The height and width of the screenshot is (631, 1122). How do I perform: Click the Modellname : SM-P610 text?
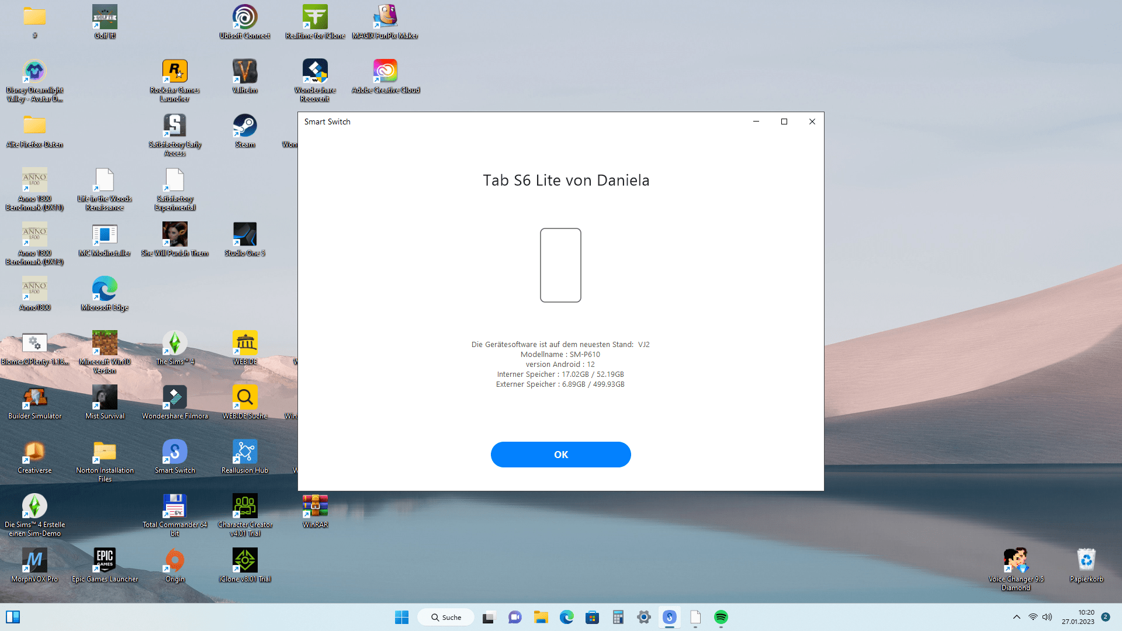click(560, 355)
